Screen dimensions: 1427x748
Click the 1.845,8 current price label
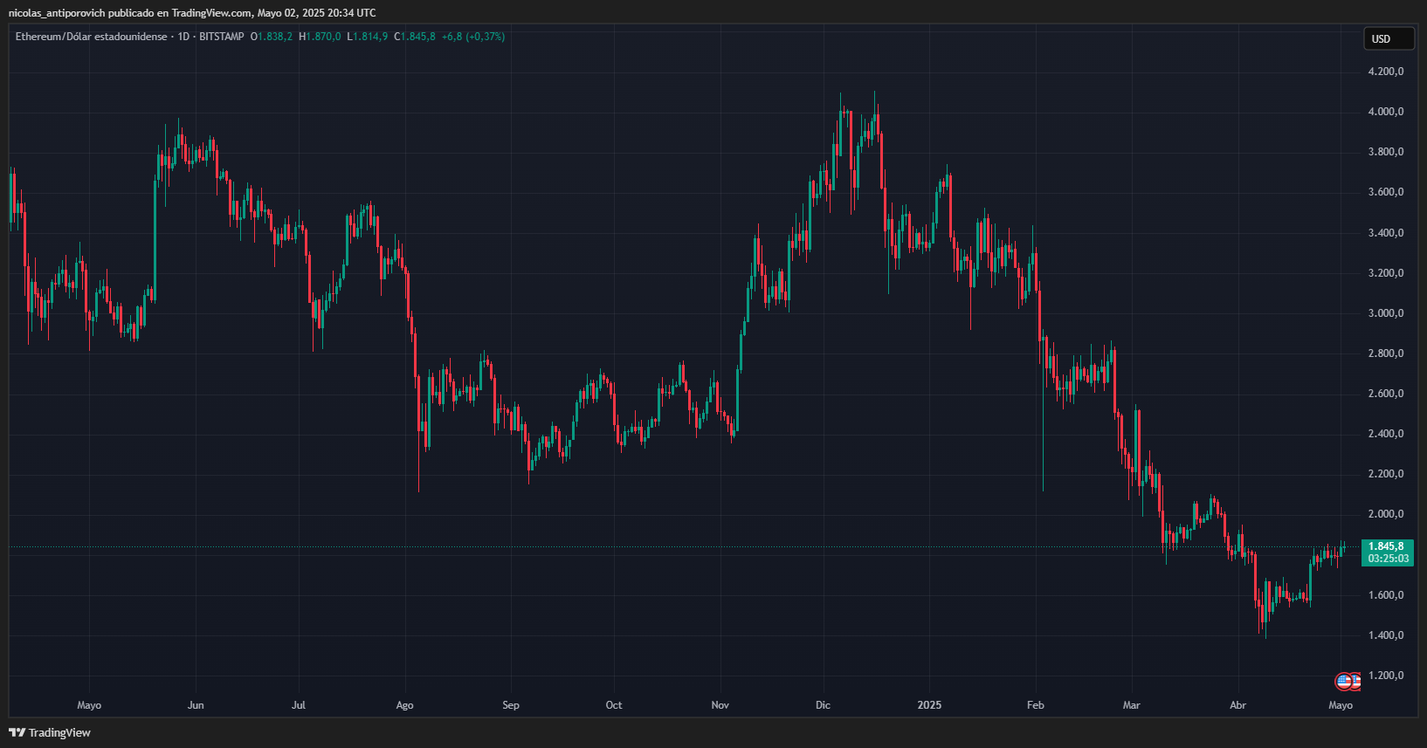1386,546
